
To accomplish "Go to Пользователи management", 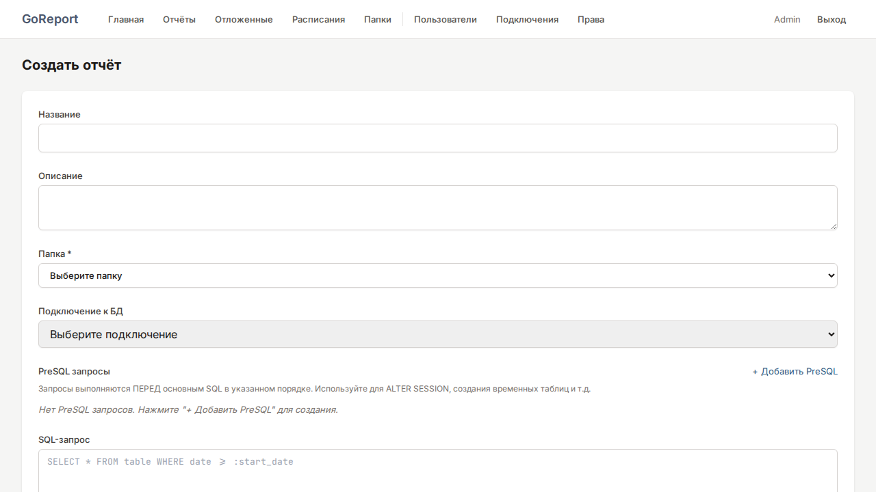I will (446, 19).
